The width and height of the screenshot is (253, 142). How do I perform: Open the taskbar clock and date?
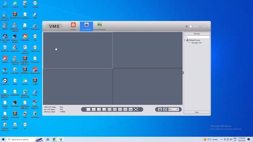tap(242, 139)
